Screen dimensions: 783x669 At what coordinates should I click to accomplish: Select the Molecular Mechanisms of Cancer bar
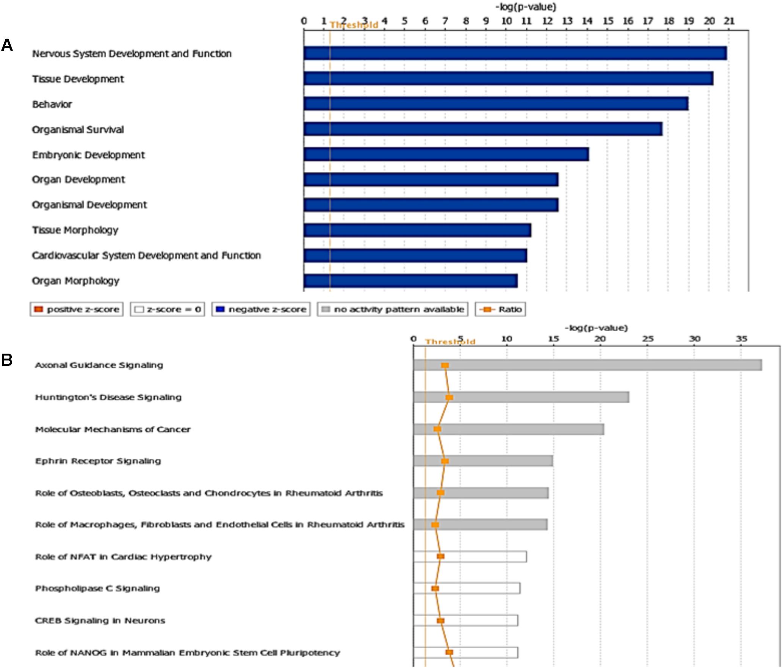coord(509,429)
